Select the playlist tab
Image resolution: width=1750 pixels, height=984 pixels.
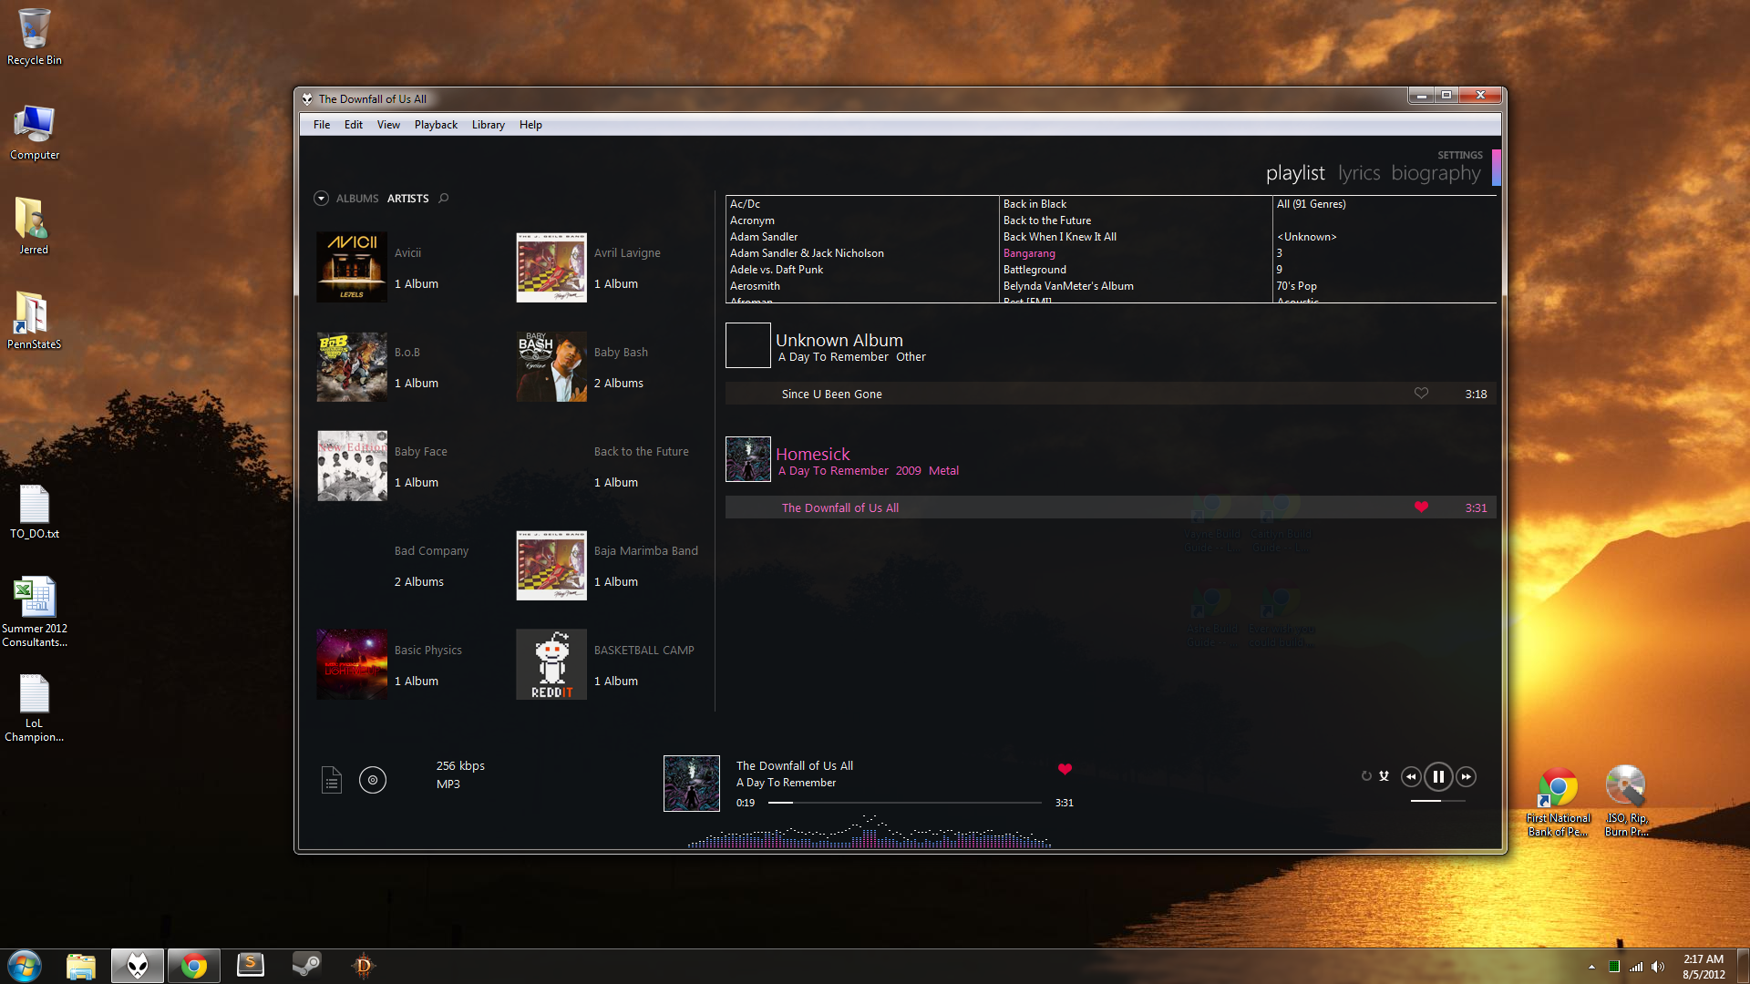click(x=1295, y=173)
